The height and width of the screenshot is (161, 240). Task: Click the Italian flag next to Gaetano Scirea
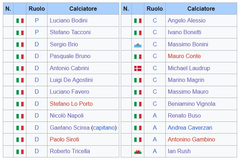pyautogui.click(x=20, y=128)
